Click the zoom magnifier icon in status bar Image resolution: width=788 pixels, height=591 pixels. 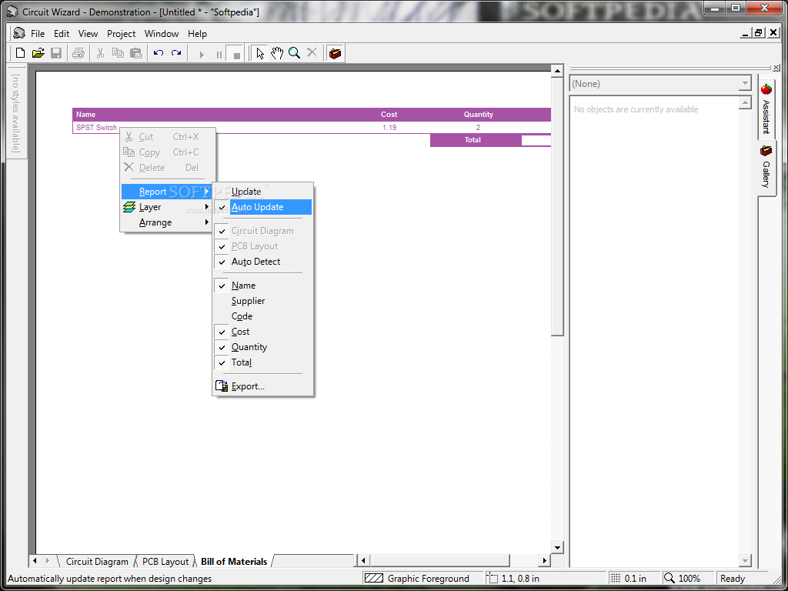point(669,579)
